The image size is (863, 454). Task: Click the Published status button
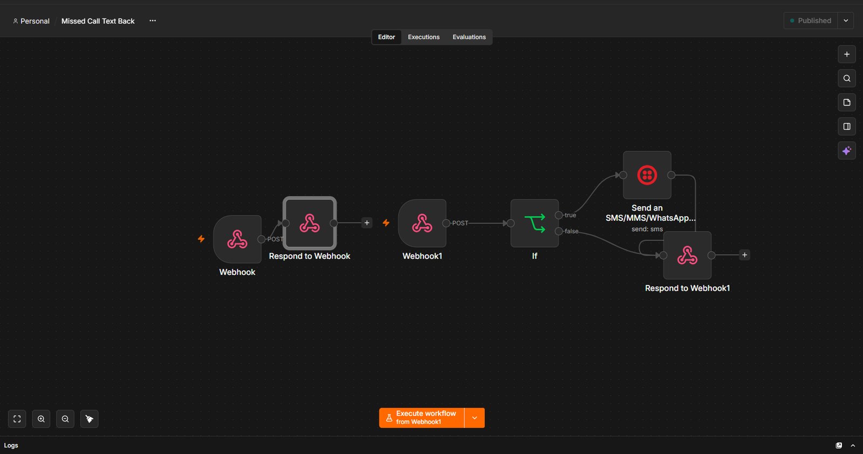[811, 20]
